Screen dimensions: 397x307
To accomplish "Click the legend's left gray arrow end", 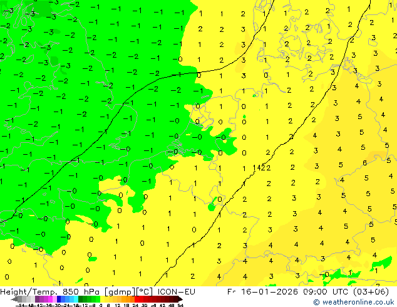I will click(14, 299).
